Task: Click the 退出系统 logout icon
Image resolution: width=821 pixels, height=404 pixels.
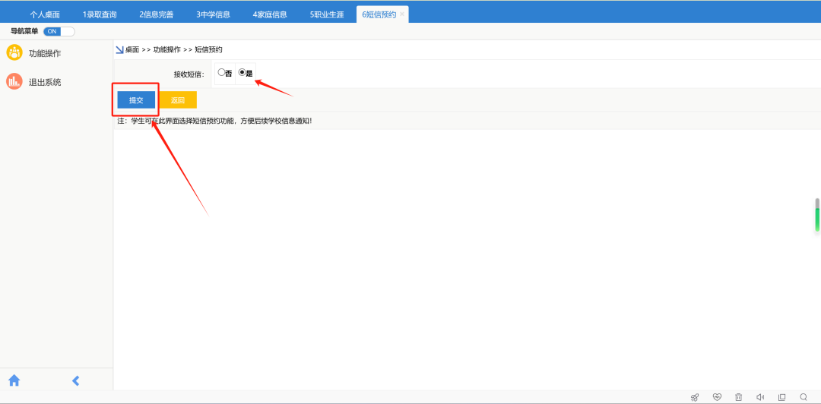Action: coord(14,81)
